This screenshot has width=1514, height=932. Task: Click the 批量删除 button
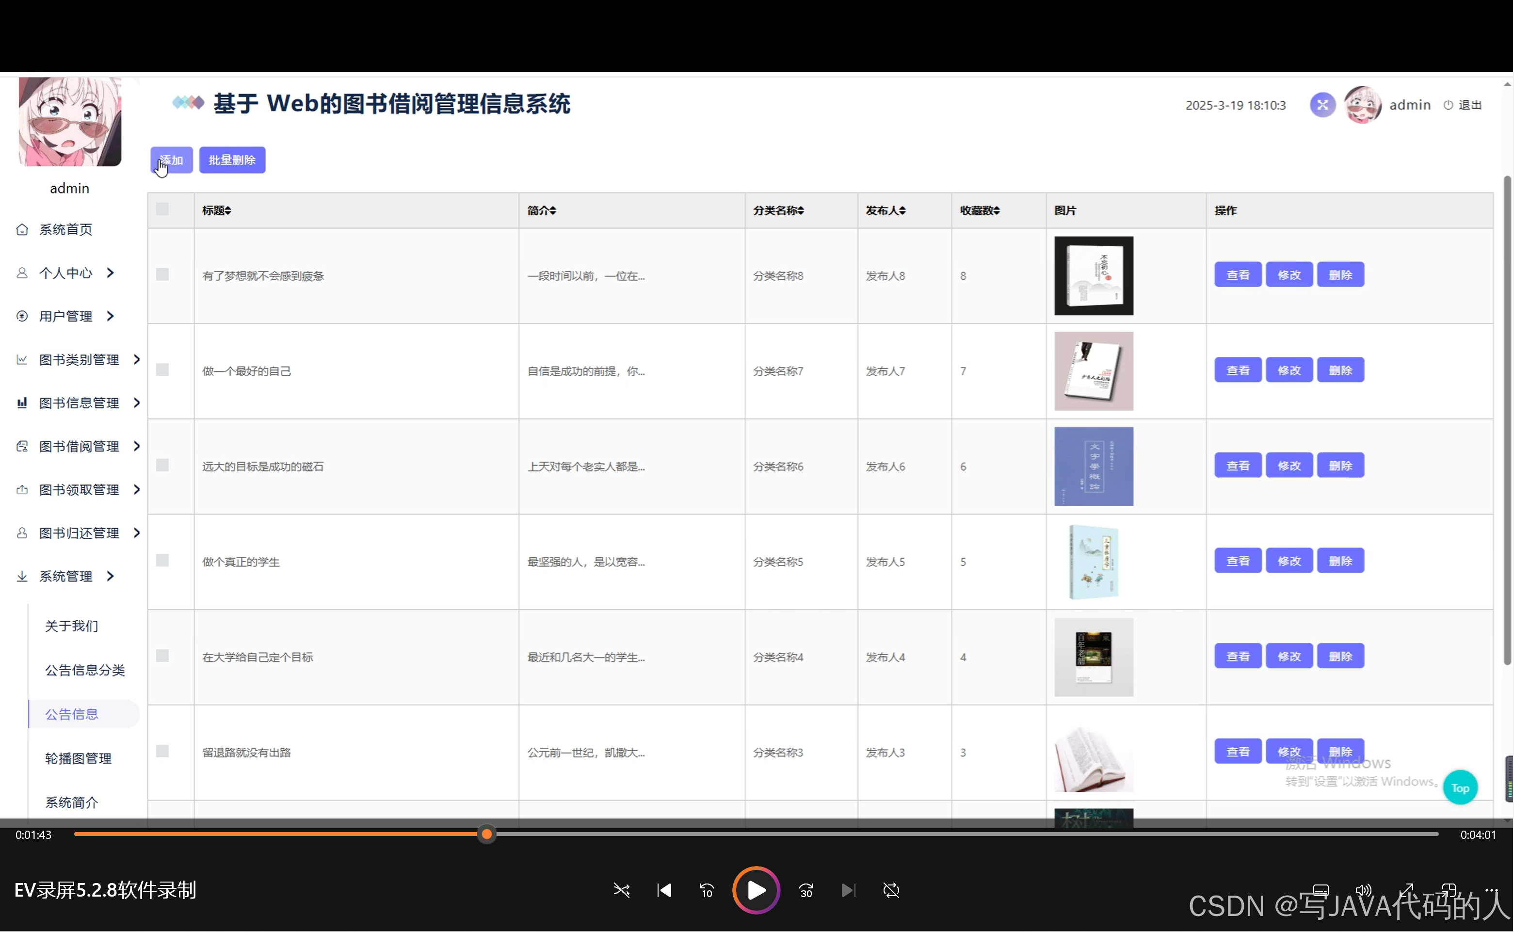point(232,161)
